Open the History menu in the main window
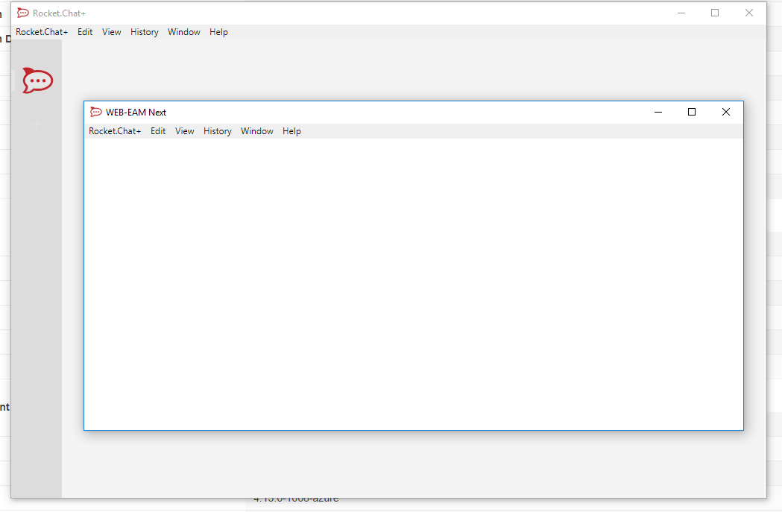782x512 pixels. click(x=144, y=31)
